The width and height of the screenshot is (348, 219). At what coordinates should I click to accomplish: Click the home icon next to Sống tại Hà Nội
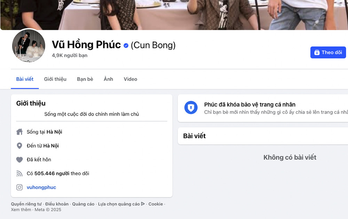pyautogui.click(x=19, y=132)
